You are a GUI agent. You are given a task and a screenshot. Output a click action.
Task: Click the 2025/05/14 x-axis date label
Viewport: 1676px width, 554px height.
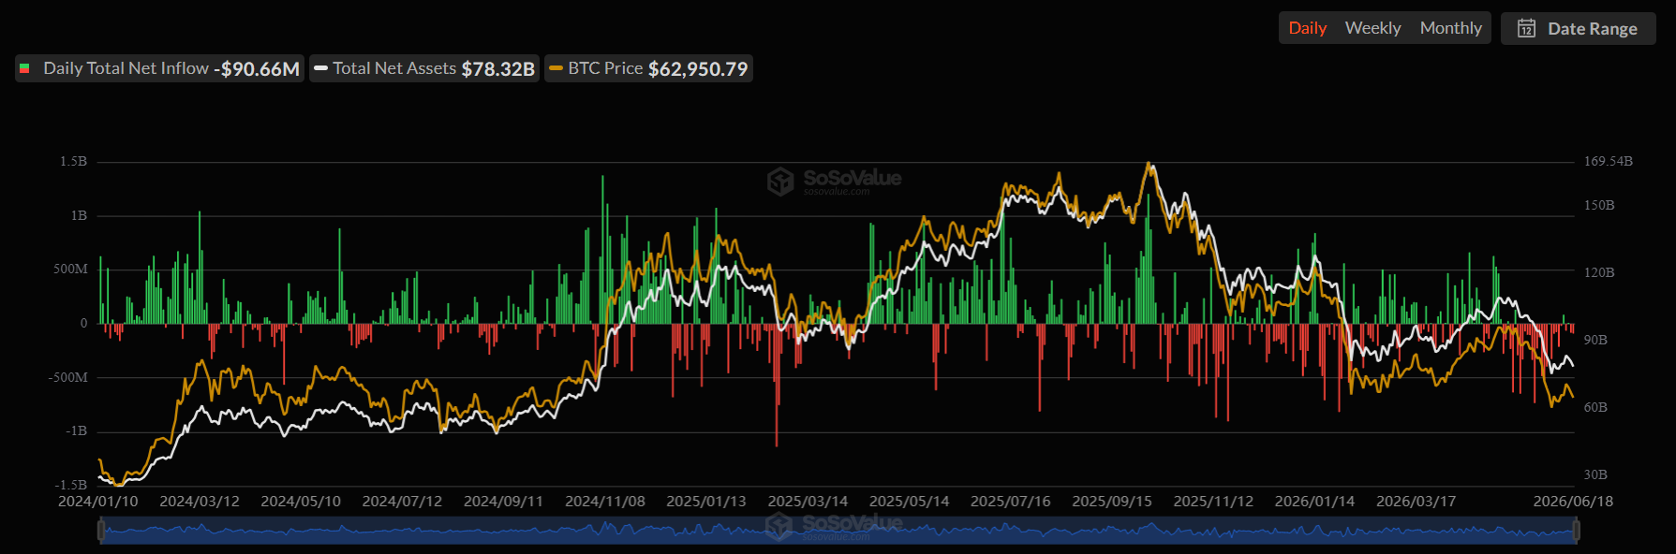(x=909, y=502)
